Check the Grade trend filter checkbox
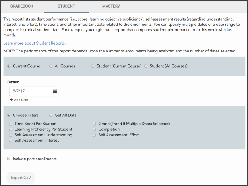 [94, 124]
